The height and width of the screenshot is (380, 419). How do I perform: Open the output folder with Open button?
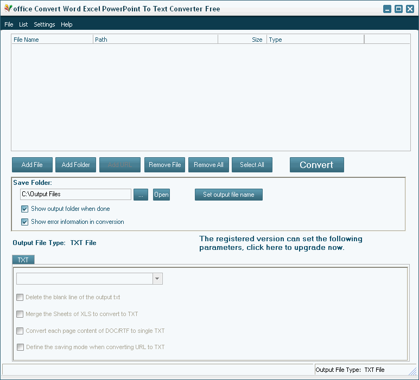[161, 195]
